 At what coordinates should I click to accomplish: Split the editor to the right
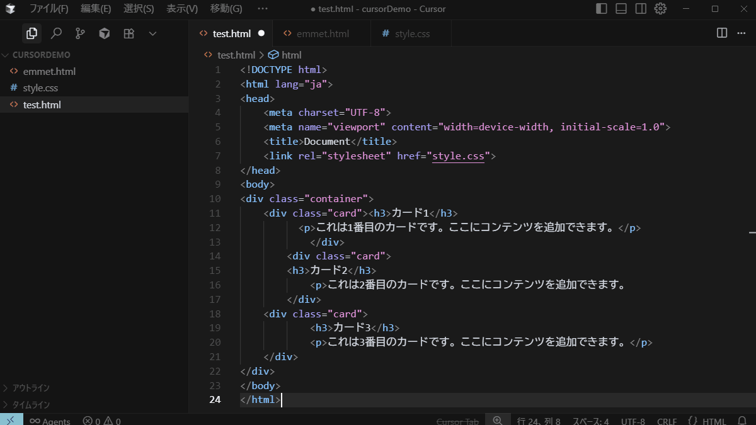[722, 33]
